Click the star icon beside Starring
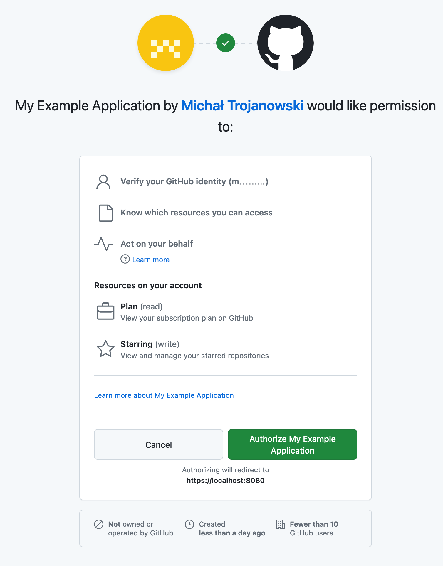The image size is (443, 566). [106, 349]
